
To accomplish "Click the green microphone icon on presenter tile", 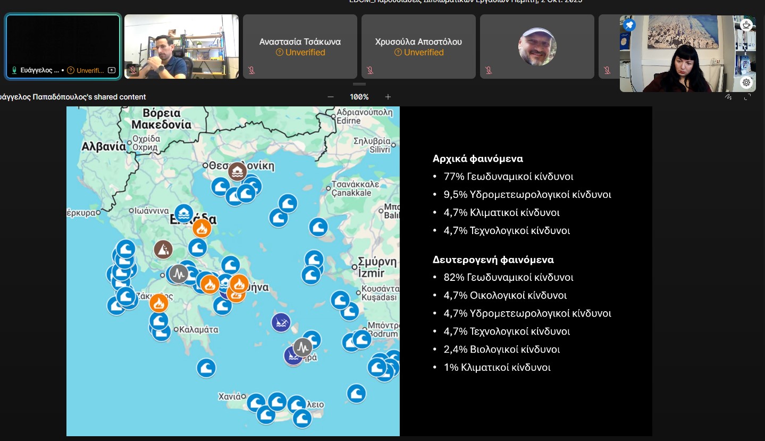I will point(15,70).
